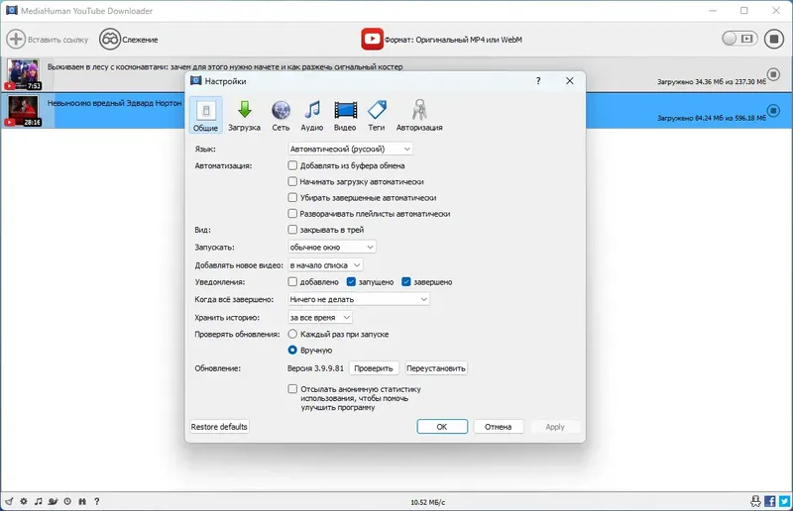Click the Формат: Оригинальный MP4 или WebM label
This screenshot has width=793, height=511.
[453, 40]
